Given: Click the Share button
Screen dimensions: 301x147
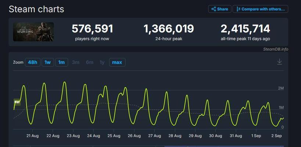Looking at the screenshot, I should tap(220, 9).
